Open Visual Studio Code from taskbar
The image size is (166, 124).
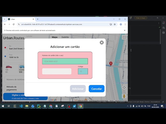point(21,106)
